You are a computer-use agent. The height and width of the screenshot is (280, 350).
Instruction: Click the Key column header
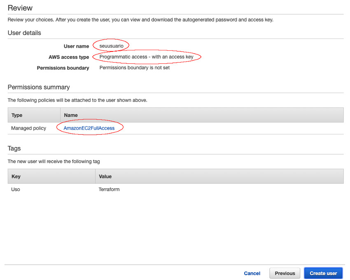pyautogui.click(x=16, y=176)
